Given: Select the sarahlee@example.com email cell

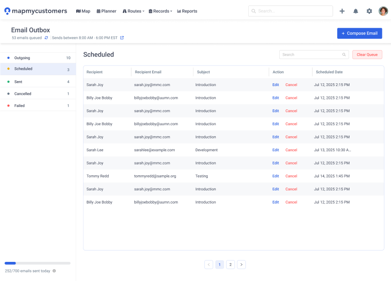Looking at the screenshot, I should point(154,150).
